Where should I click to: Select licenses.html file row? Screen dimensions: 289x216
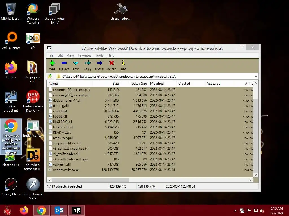tap(150, 127)
